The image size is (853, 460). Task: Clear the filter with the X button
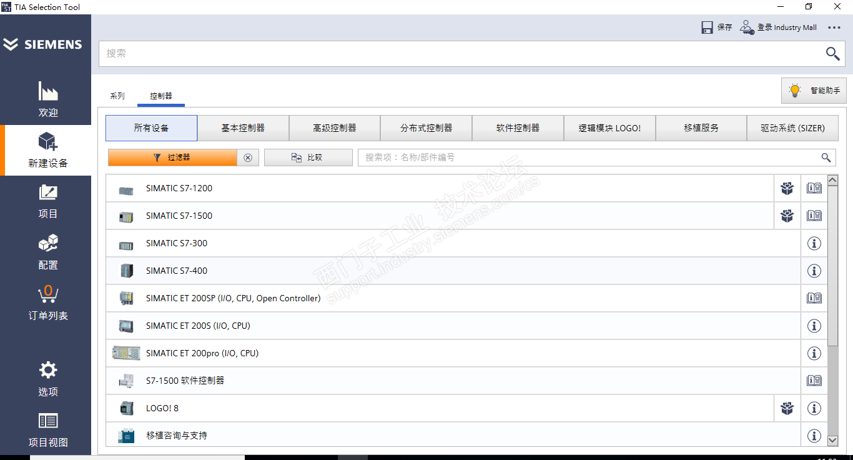[x=248, y=157]
